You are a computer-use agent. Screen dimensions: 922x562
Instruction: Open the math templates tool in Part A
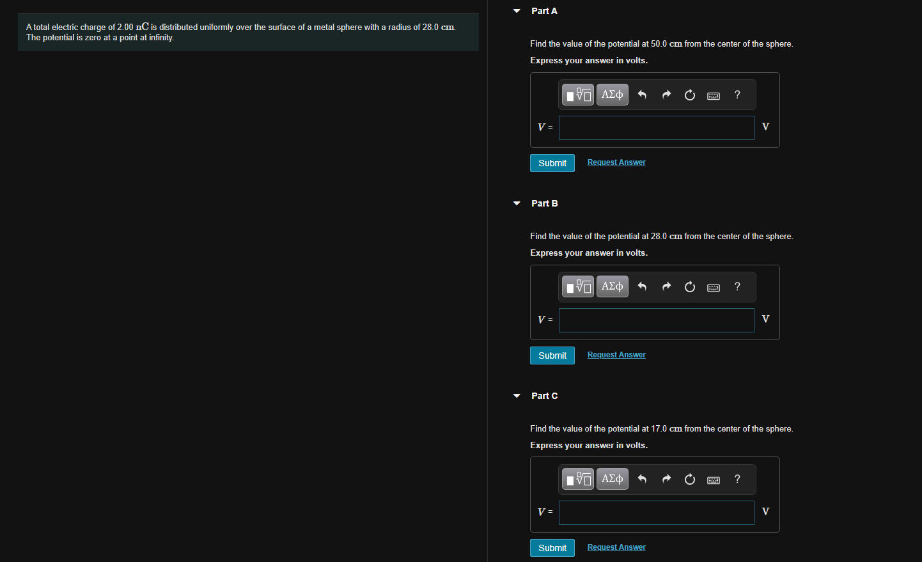point(578,95)
